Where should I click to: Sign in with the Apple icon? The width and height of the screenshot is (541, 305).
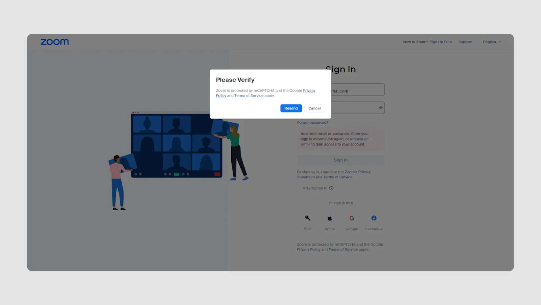pos(330,218)
